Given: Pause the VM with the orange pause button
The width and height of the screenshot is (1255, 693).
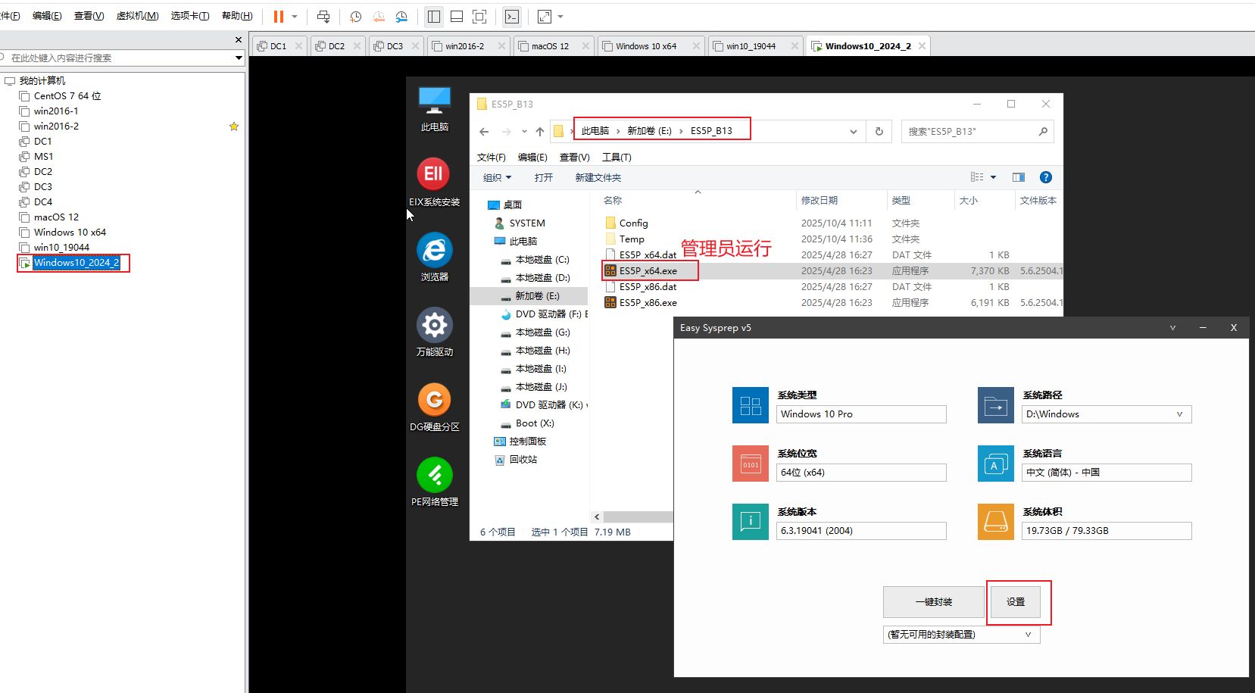Looking at the screenshot, I should coord(279,17).
